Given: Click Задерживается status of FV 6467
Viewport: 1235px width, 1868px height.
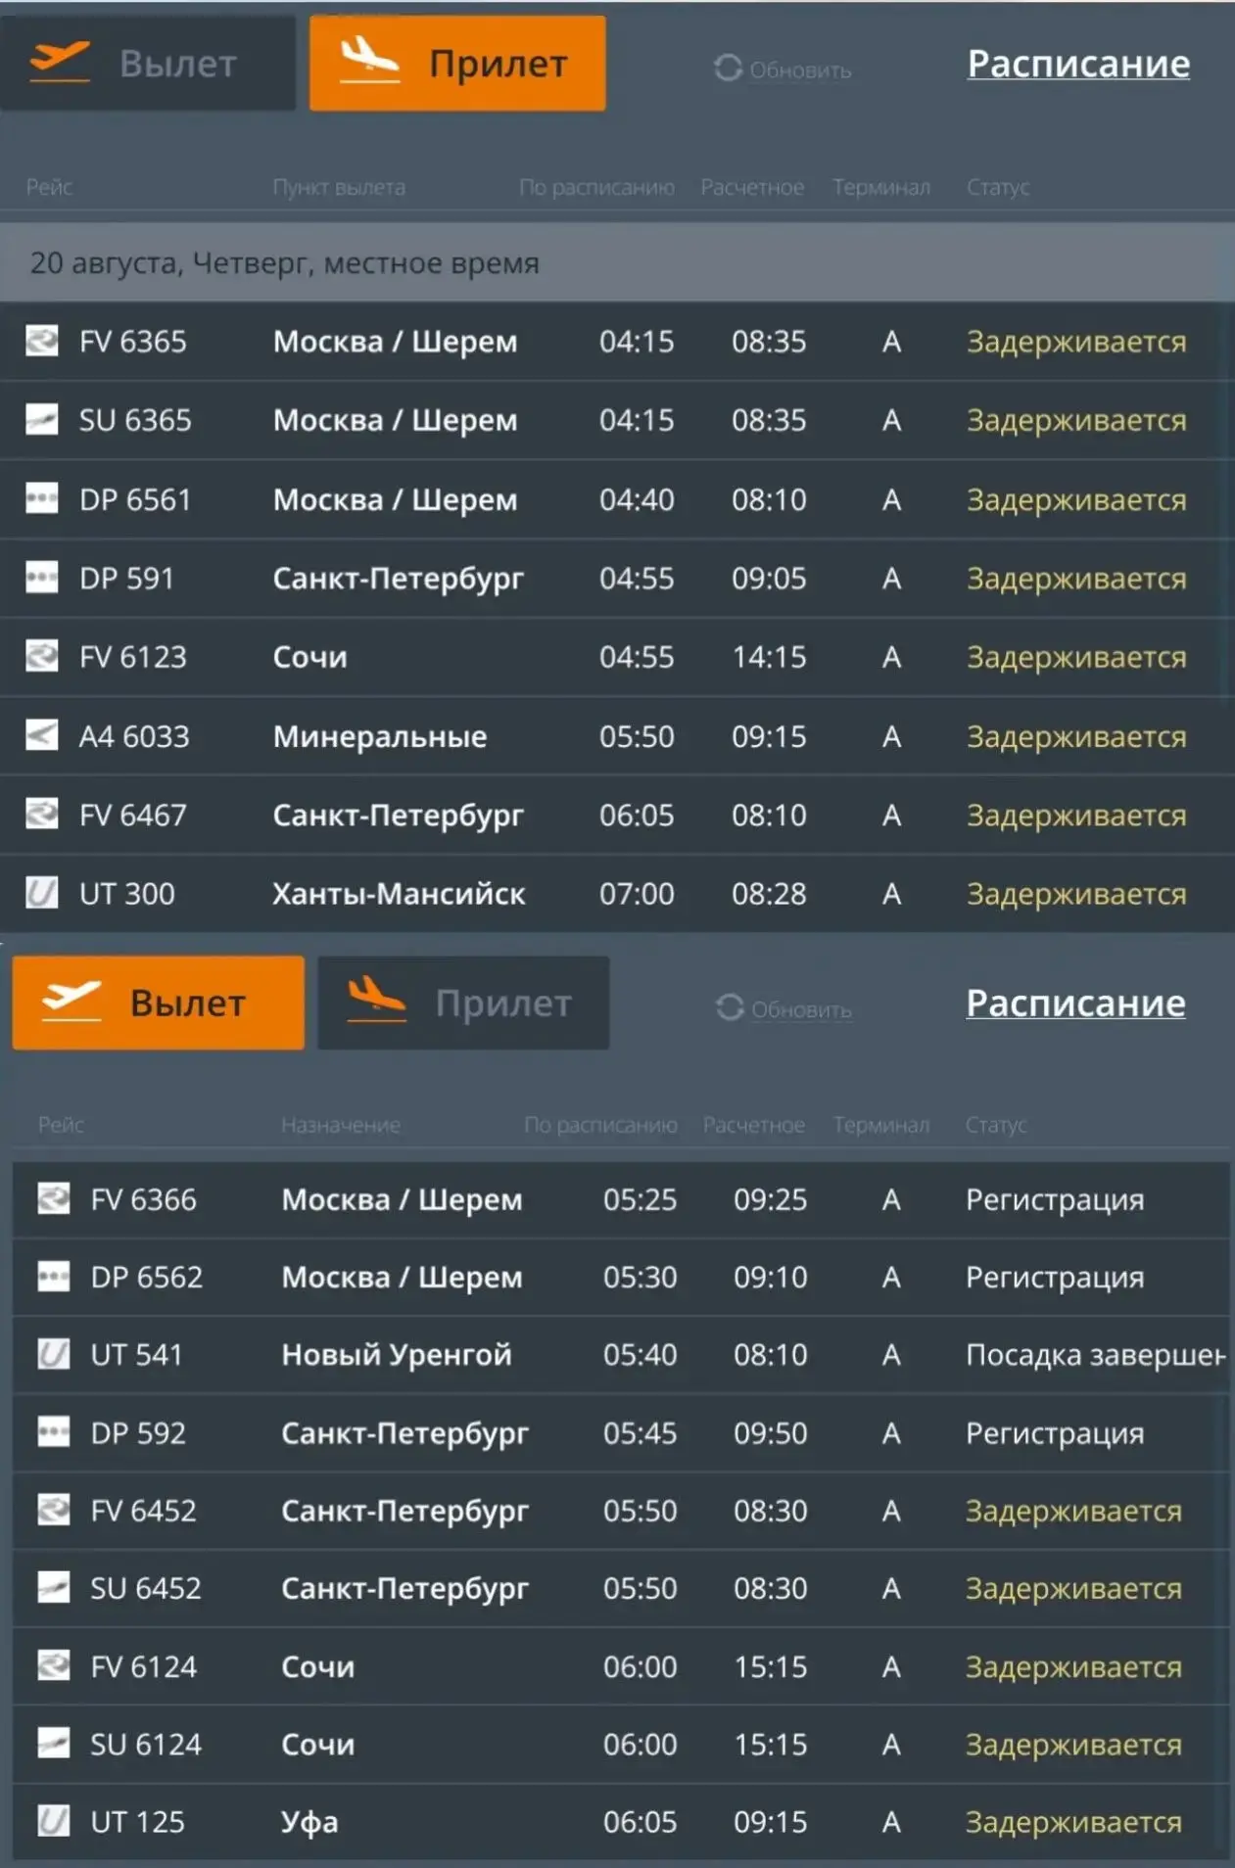Looking at the screenshot, I should pos(1076,815).
